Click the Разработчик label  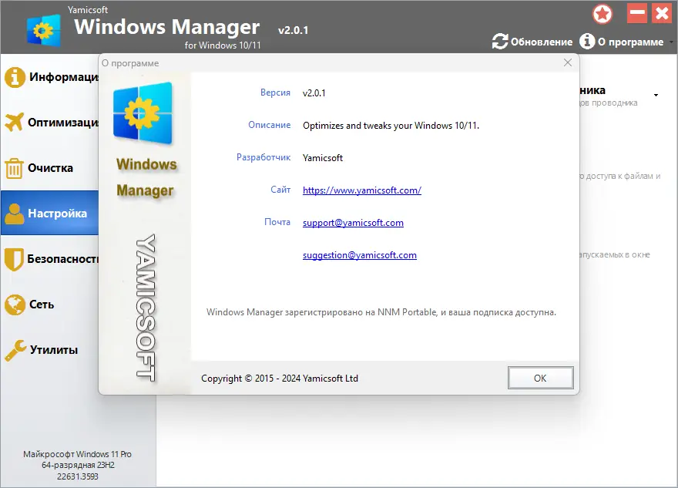click(x=263, y=157)
